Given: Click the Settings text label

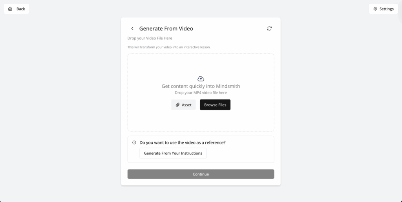Looking at the screenshot, I should (x=386, y=9).
